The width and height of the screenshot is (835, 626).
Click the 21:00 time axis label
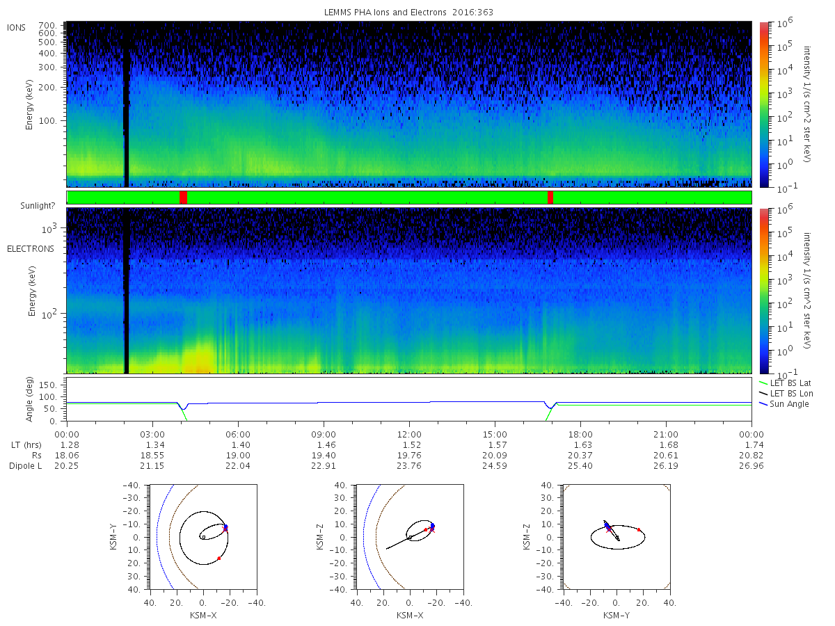(666, 435)
